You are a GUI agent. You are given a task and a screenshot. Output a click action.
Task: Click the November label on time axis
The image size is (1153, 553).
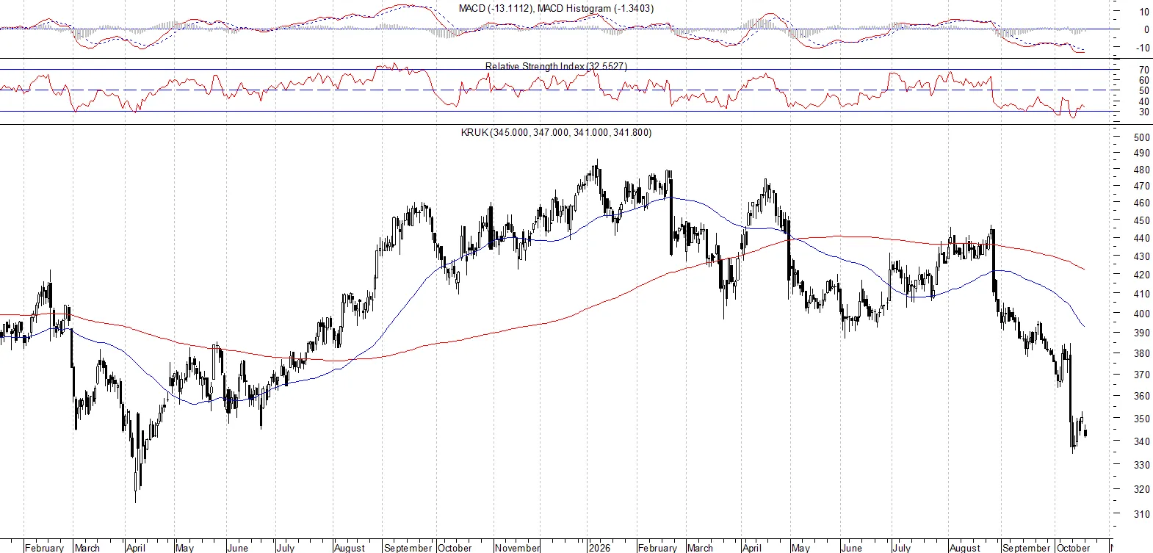[517, 548]
